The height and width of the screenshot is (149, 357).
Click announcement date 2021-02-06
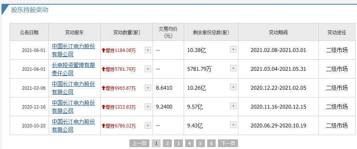(34, 88)
